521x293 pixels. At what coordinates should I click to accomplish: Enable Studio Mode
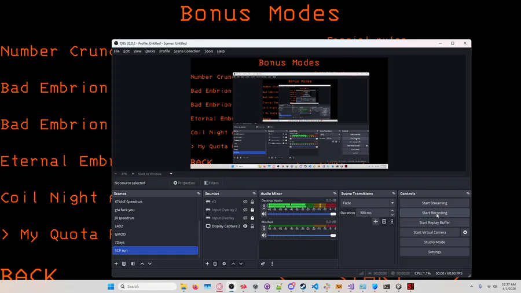[435, 242]
